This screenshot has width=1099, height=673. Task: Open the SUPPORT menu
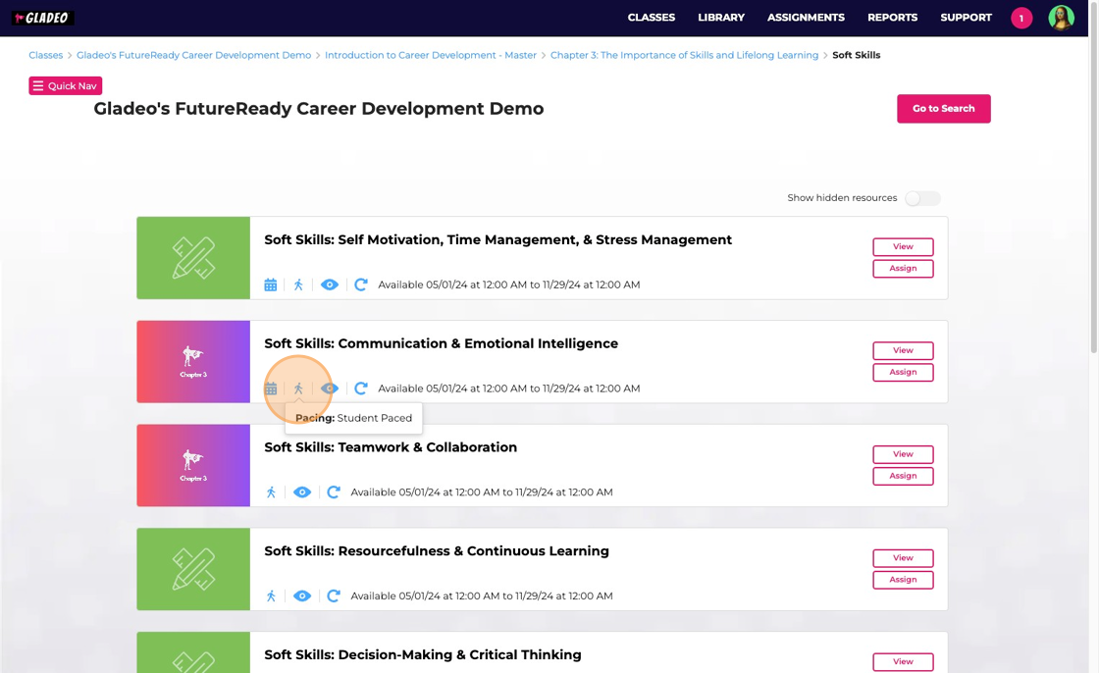point(966,18)
